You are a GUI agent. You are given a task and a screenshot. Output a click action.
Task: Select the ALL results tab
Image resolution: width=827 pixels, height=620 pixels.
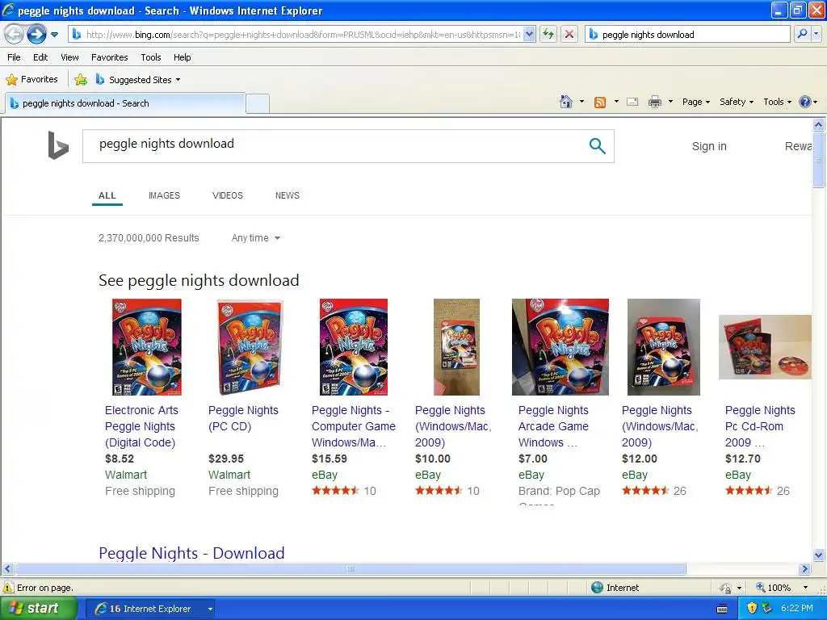(x=107, y=195)
